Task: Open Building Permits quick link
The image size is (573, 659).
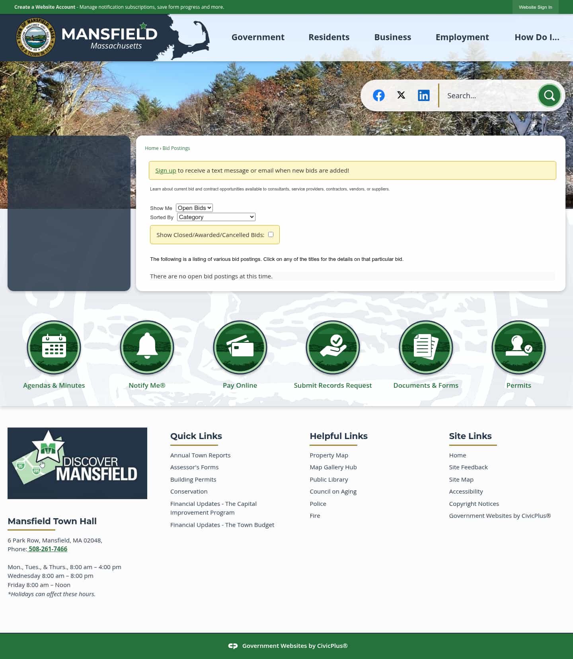Action: [193, 479]
